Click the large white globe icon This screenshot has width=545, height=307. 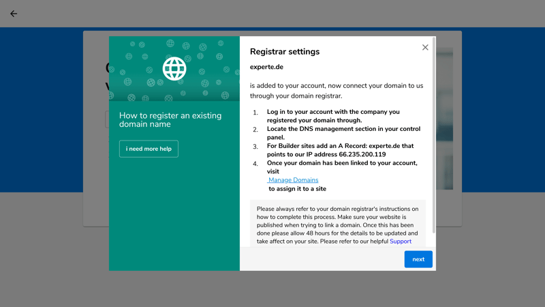(x=174, y=69)
